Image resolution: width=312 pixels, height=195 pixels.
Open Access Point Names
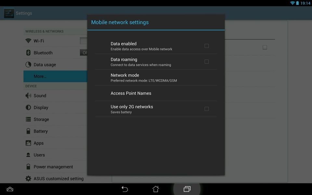pos(156,93)
